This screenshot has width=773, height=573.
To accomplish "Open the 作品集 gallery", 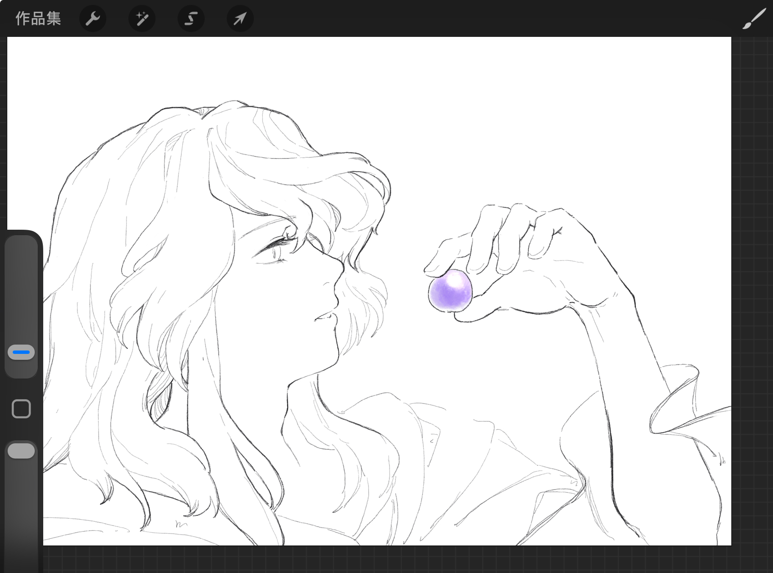I will 38,19.
